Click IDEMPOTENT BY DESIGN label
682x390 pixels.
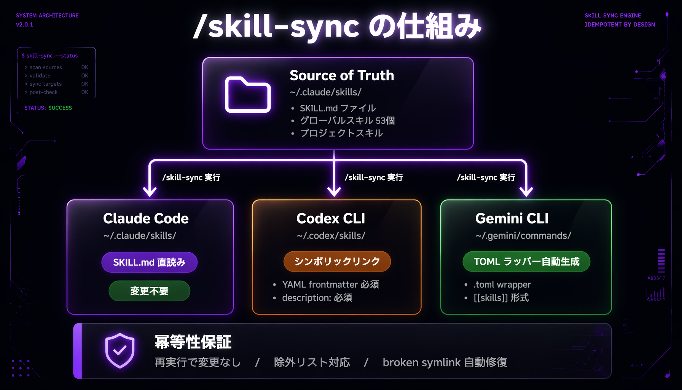pyautogui.click(x=620, y=25)
